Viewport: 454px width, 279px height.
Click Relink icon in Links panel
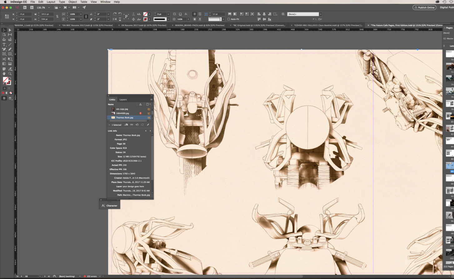point(132,125)
